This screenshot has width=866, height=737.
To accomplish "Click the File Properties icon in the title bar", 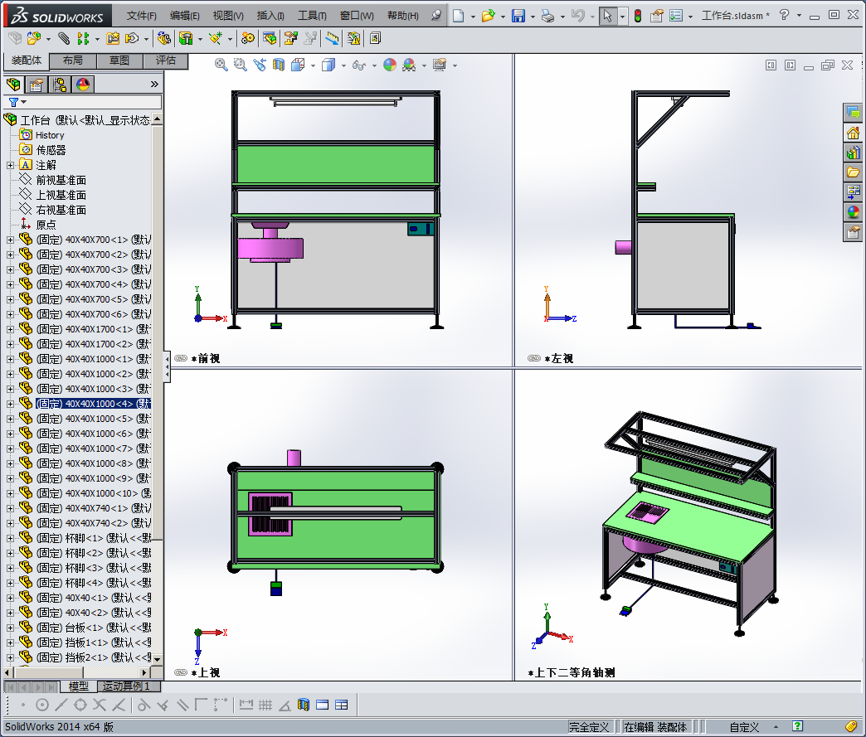I will (656, 16).
